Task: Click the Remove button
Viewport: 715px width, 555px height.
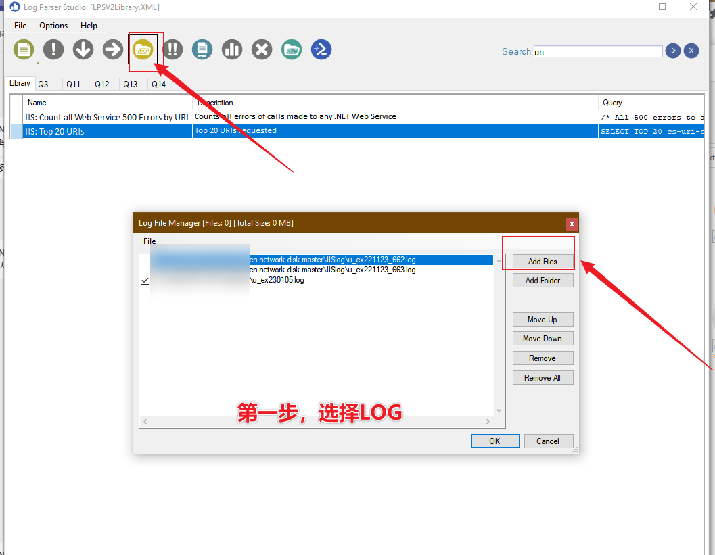Action: point(543,358)
